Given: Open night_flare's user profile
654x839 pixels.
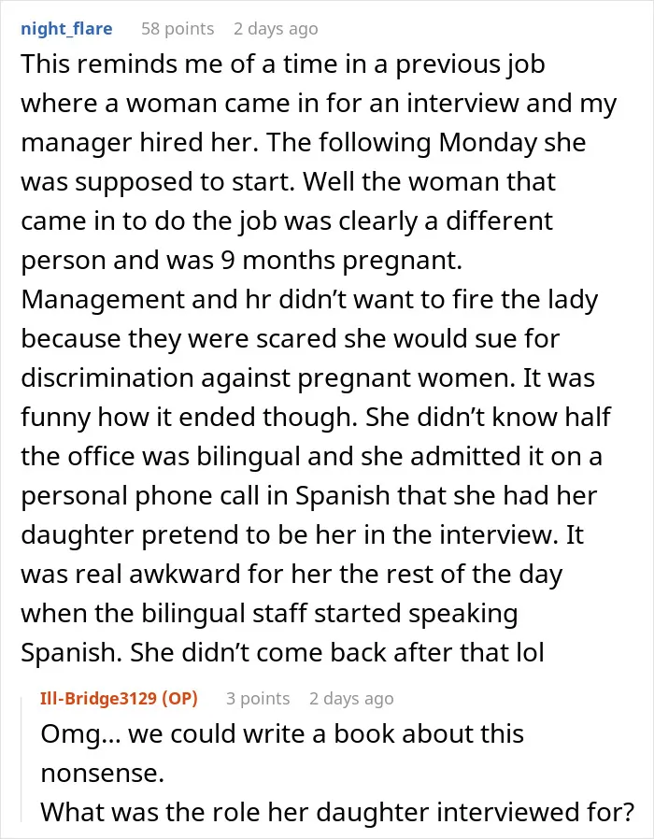Looking at the screenshot, I should (66, 28).
